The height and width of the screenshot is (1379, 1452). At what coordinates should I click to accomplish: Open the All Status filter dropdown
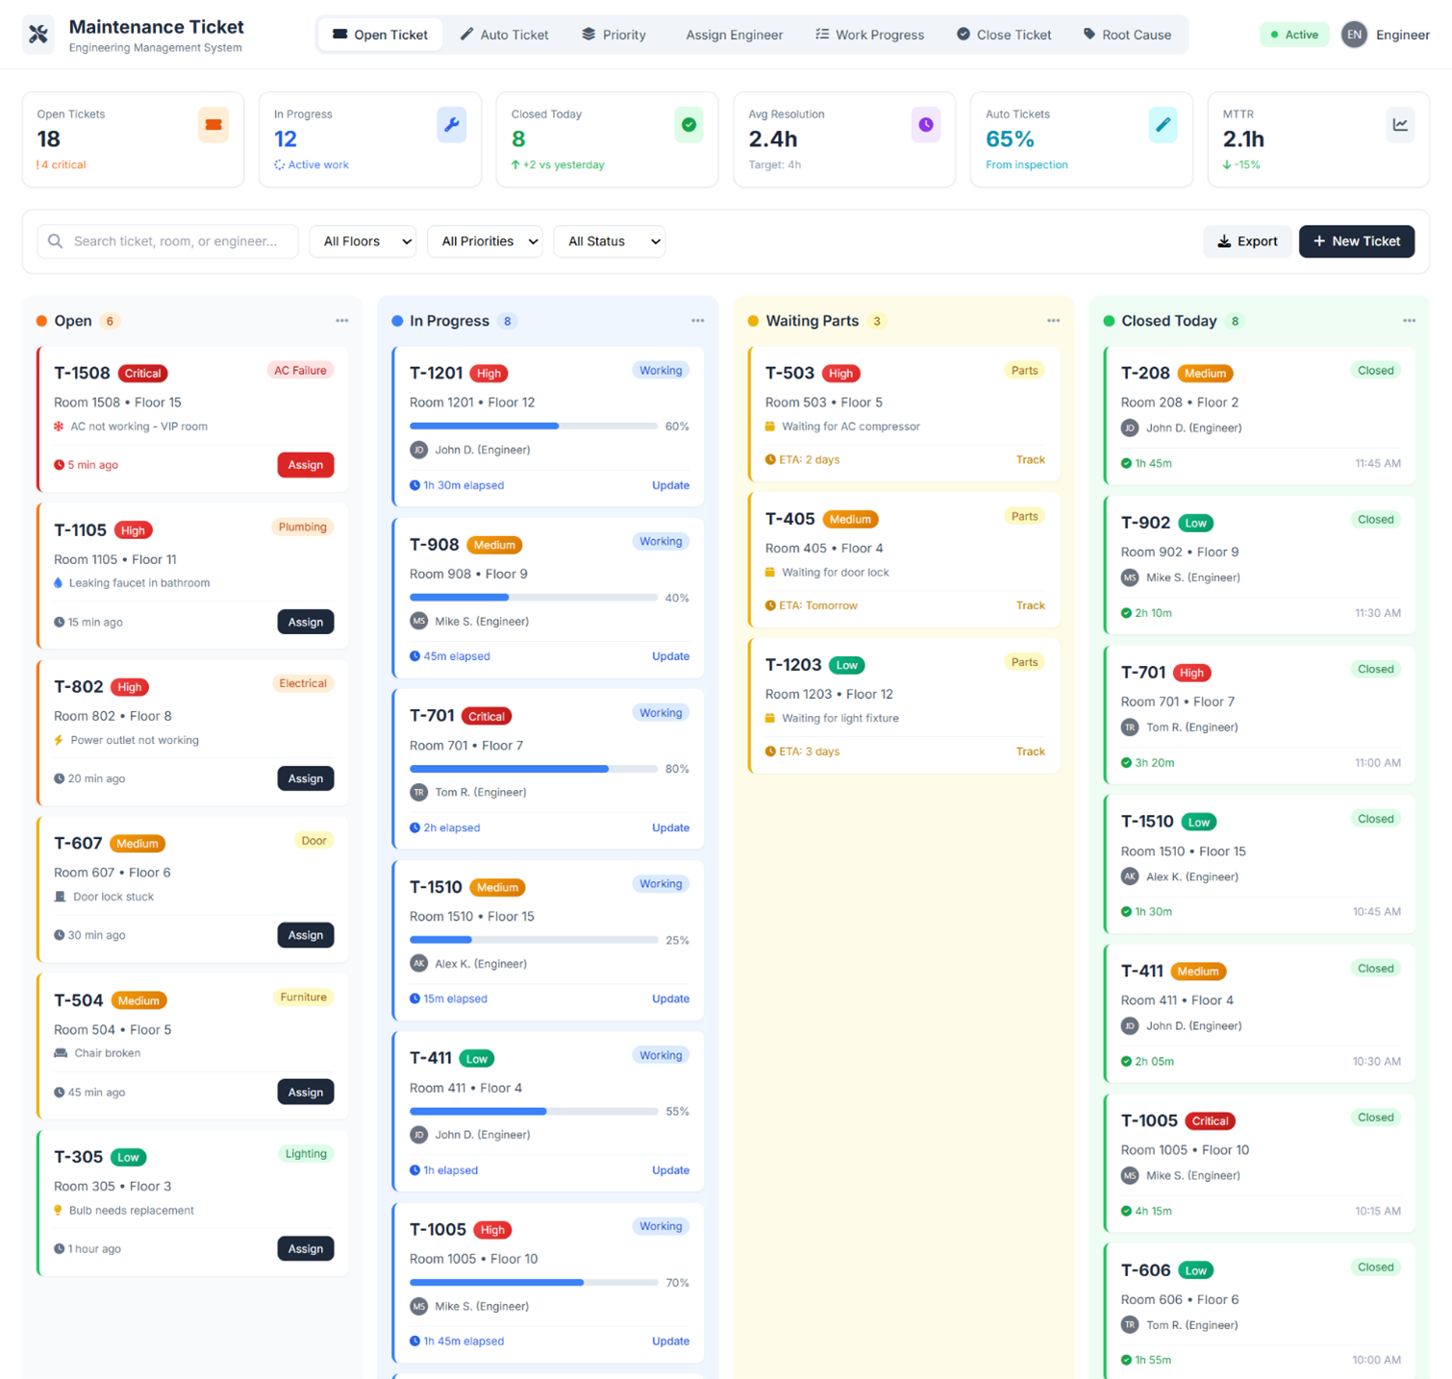click(610, 241)
